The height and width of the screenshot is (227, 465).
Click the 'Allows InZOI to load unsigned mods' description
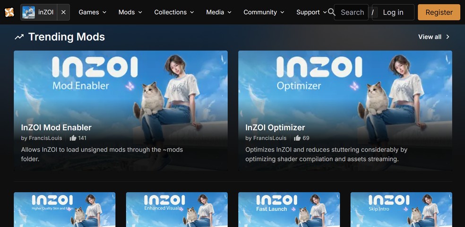[102, 154]
